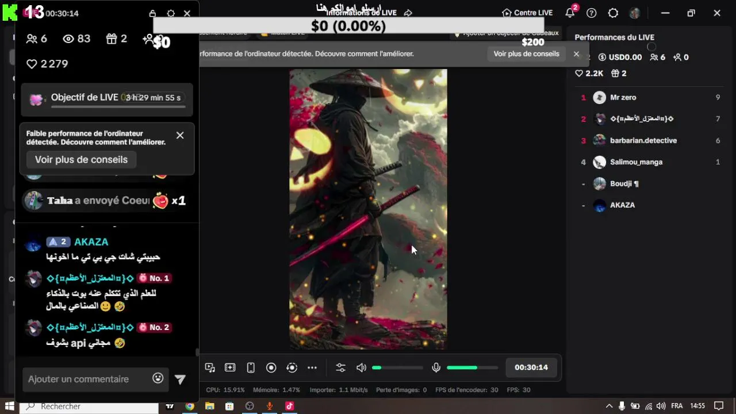The height and width of the screenshot is (414, 736).
Task: Click the eye views icon showing 83
Action: [x=68, y=39]
